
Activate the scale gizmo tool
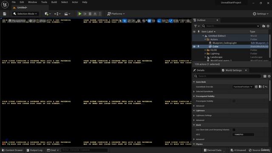[x=133, y=21]
